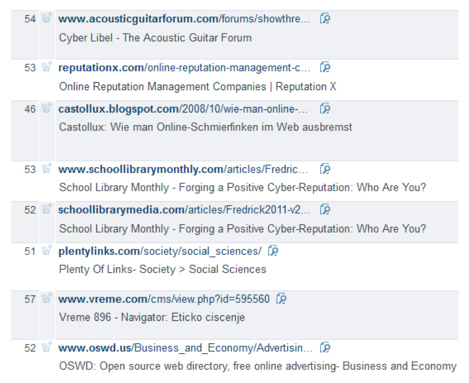Click the add icon beside the castollux row

click(46, 108)
